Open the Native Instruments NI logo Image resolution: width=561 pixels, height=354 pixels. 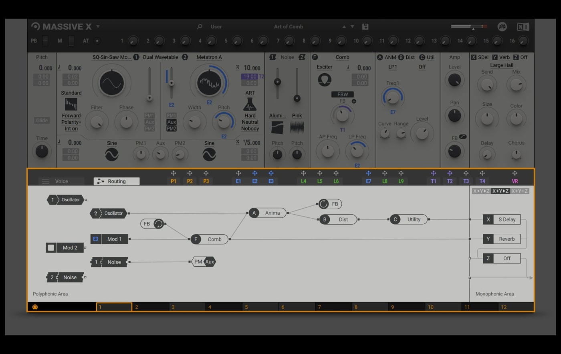[523, 27]
